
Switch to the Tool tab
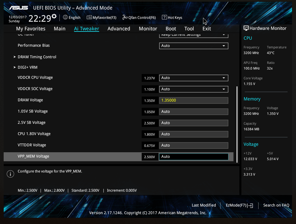coord(189,29)
